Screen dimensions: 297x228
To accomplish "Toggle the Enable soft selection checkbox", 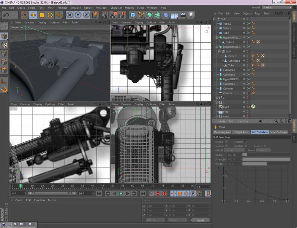I will point(226,142).
